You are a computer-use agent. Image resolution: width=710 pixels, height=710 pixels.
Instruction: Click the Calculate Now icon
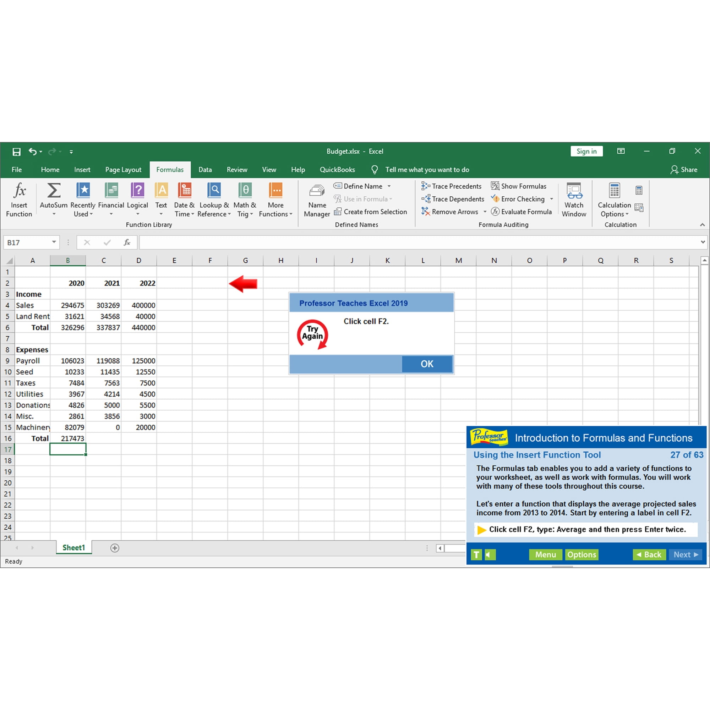coord(639,190)
